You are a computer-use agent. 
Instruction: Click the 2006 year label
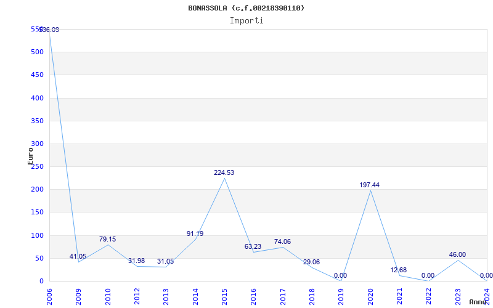tap(50, 296)
